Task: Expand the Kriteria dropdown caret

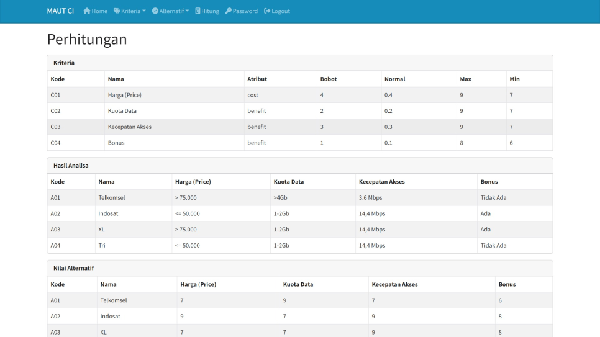Action: (144, 11)
